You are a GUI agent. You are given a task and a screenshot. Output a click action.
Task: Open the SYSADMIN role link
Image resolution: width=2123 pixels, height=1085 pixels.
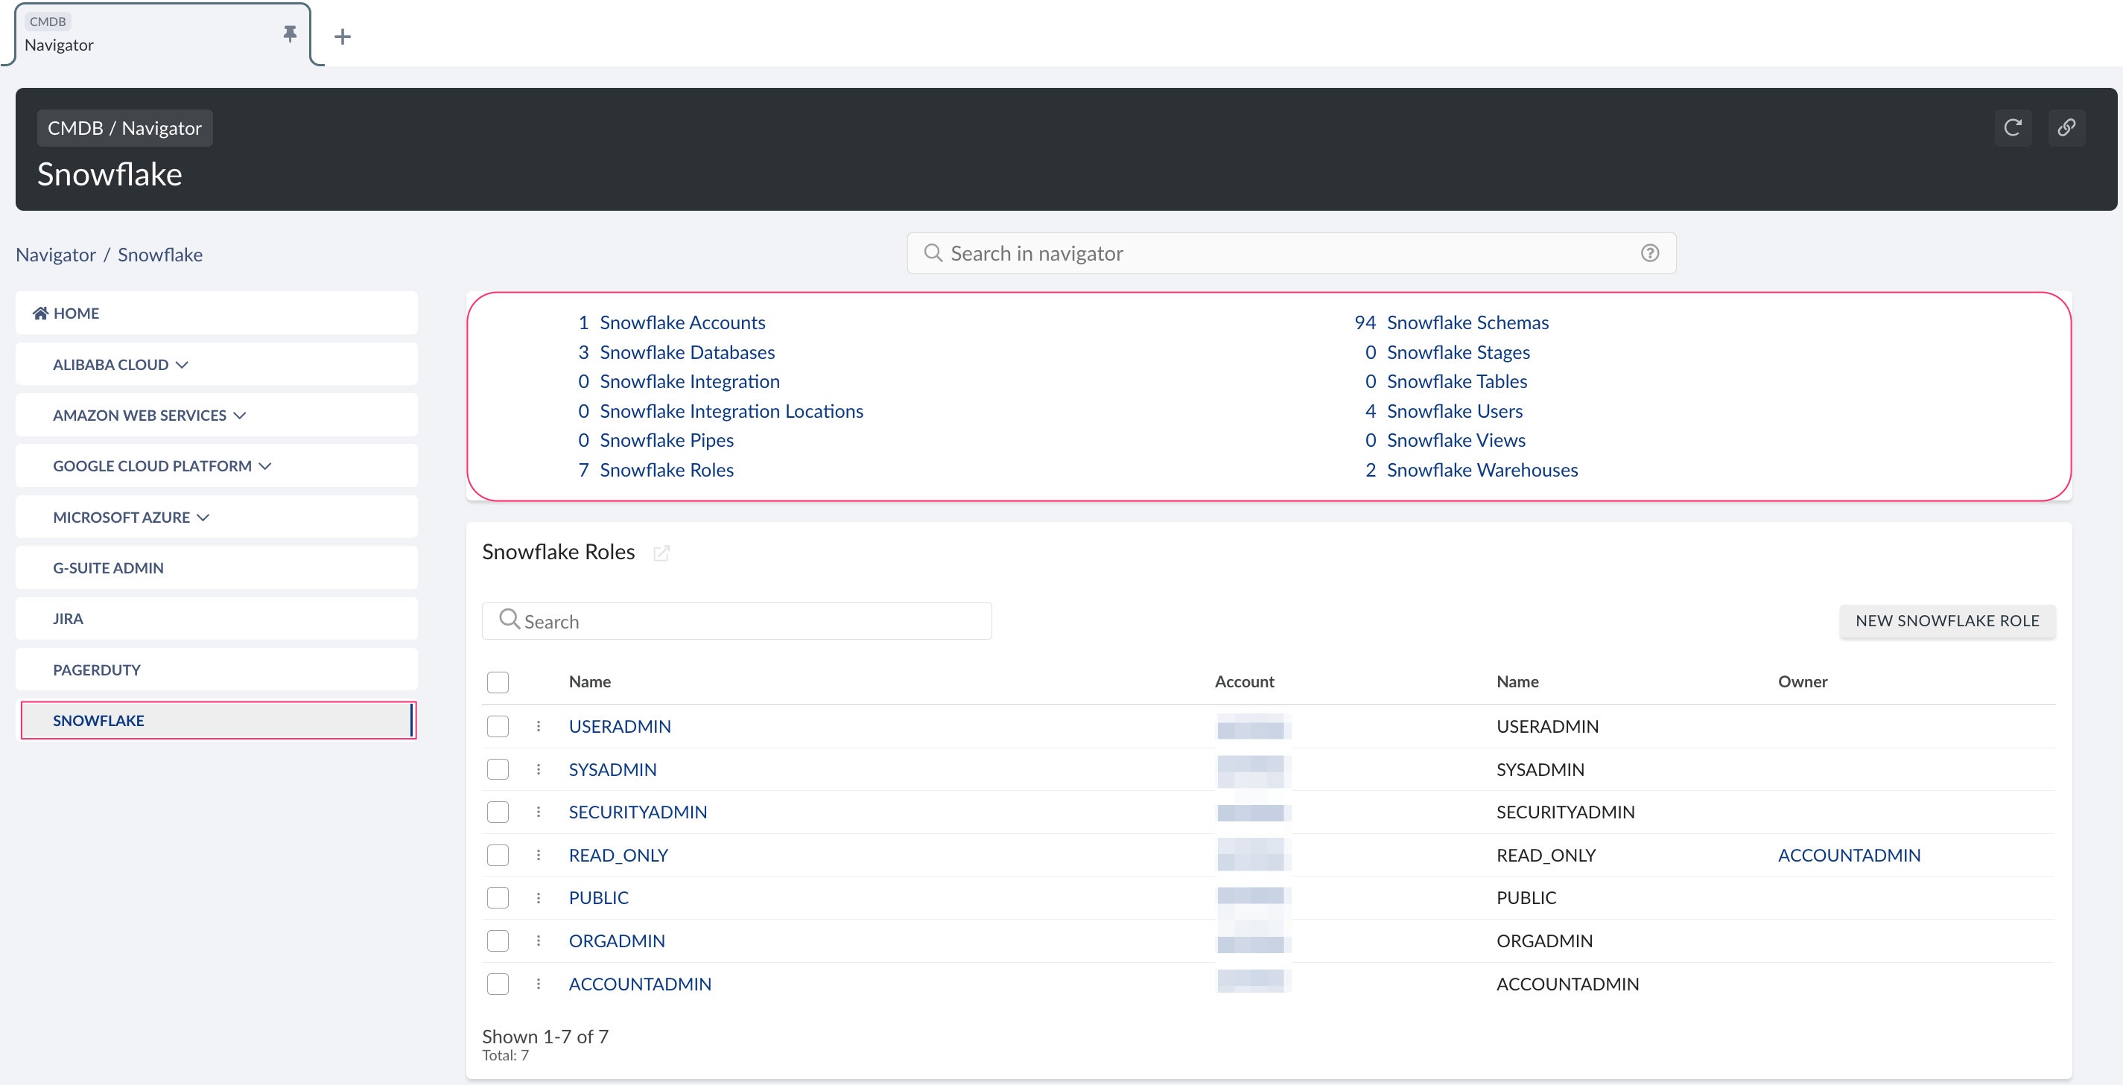click(612, 769)
